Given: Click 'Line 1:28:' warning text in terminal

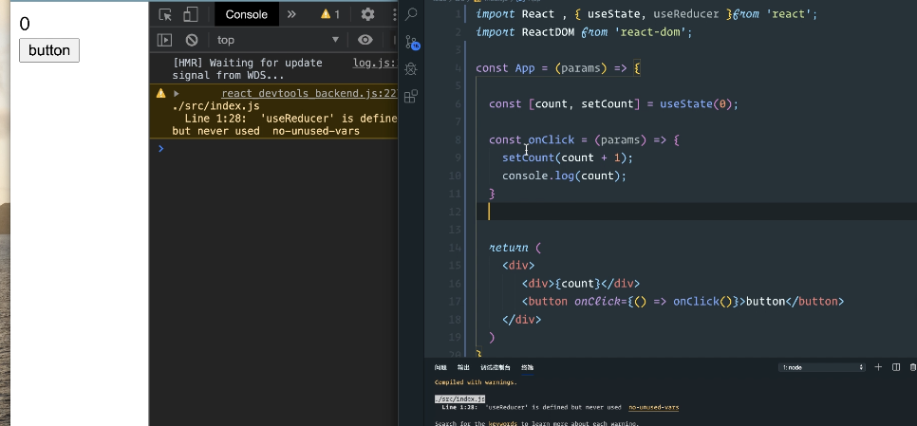Looking at the screenshot, I should tap(460, 407).
